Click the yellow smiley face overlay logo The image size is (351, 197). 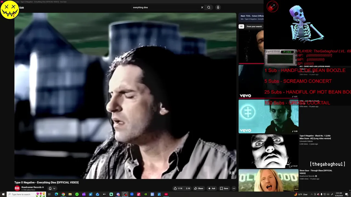pyautogui.click(x=10, y=10)
